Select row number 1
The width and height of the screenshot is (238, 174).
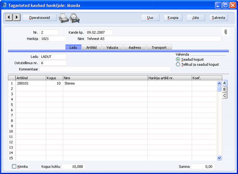(12, 83)
